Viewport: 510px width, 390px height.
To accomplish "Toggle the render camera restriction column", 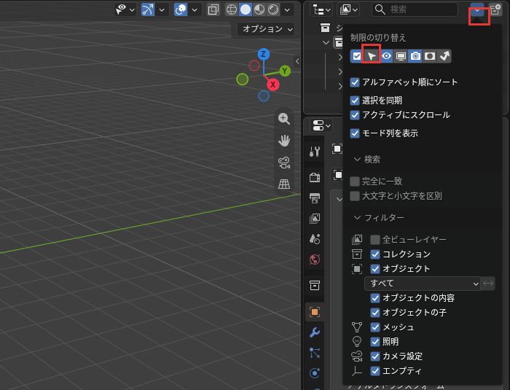I will (x=415, y=56).
